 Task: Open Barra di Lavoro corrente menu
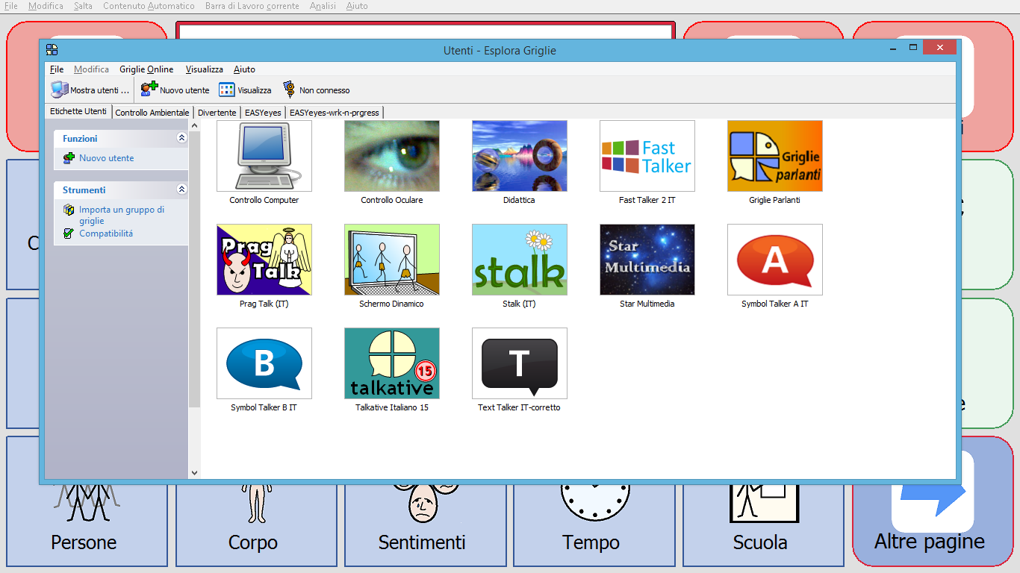[252, 6]
